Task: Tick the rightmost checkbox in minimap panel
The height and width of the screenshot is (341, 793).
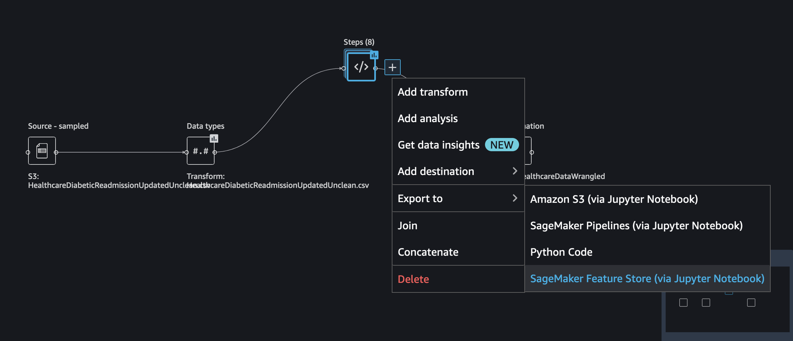Action: point(751,302)
